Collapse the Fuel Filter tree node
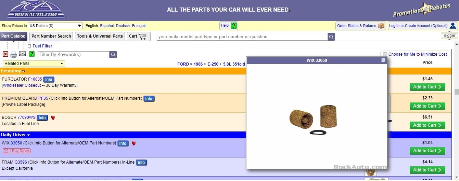Image resolution: width=459 pixels, height=181 pixels. [x=29, y=46]
